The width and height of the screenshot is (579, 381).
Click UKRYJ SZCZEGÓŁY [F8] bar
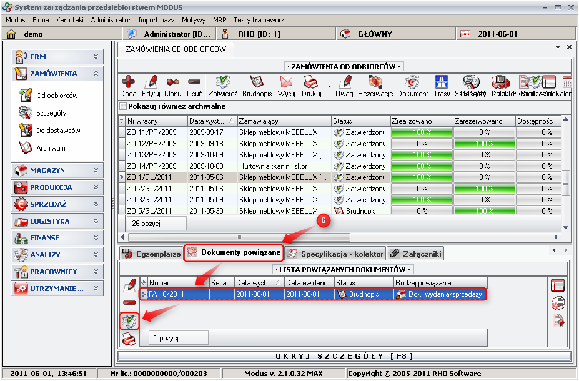pos(345,356)
